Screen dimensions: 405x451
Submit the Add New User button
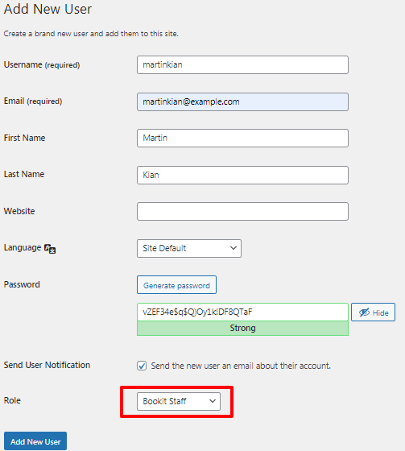pyautogui.click(x=35, y=441)
